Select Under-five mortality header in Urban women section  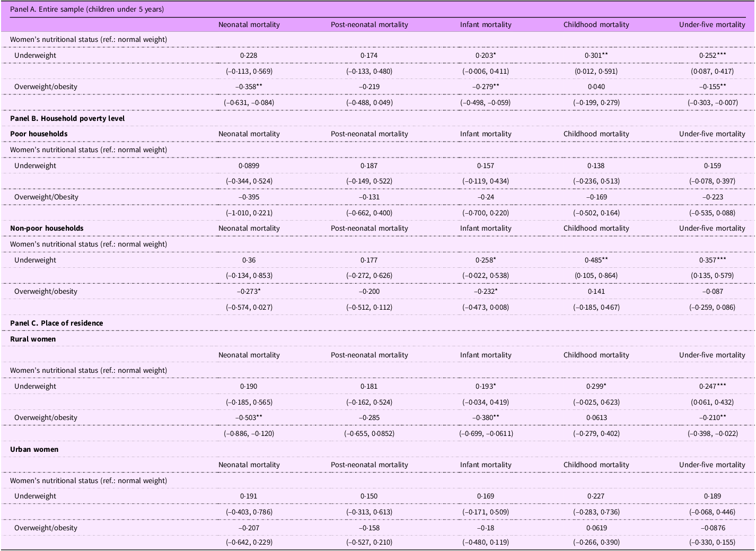(712, 465)
